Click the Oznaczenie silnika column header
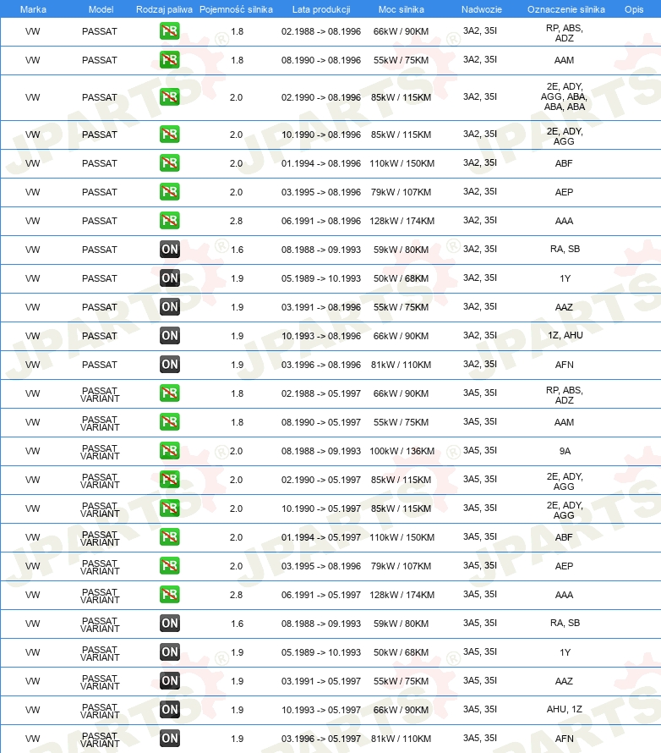 coord(566,9)
